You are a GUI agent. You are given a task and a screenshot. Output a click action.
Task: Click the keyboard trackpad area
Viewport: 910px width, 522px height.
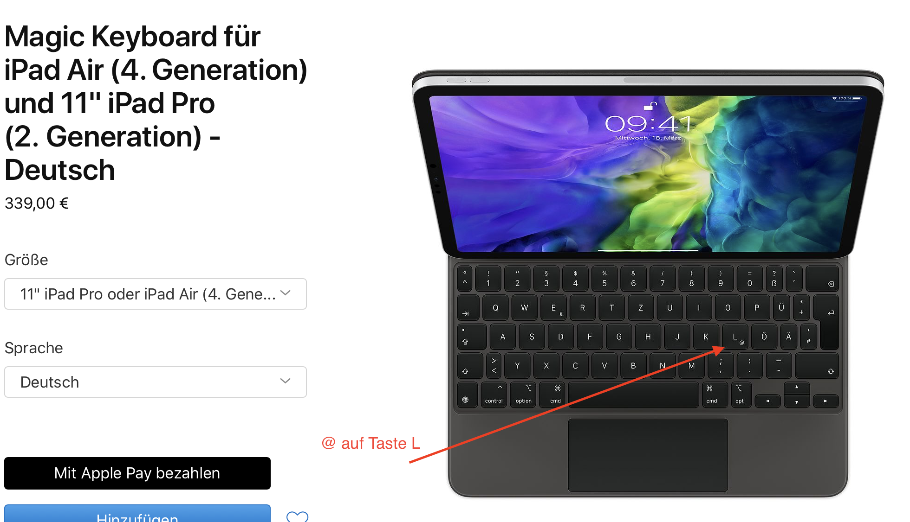tap(648, 455)
